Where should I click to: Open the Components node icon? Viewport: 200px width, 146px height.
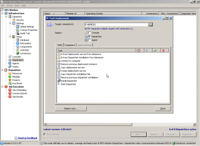tap(18, 47)
